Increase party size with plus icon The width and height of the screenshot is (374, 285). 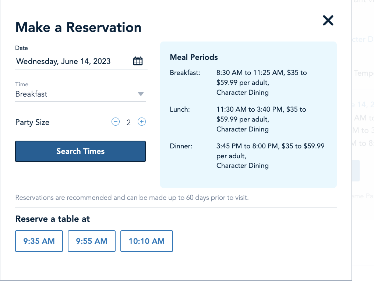point(141,122)
